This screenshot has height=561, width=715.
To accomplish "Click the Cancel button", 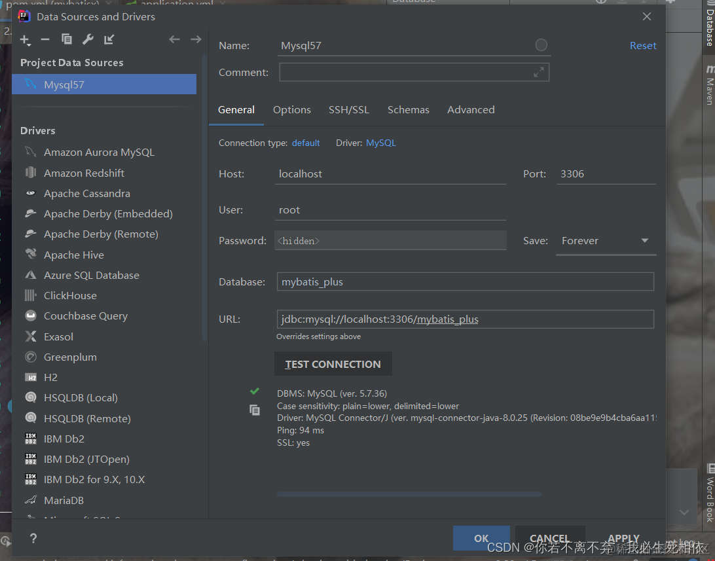I will click(550, 538).
